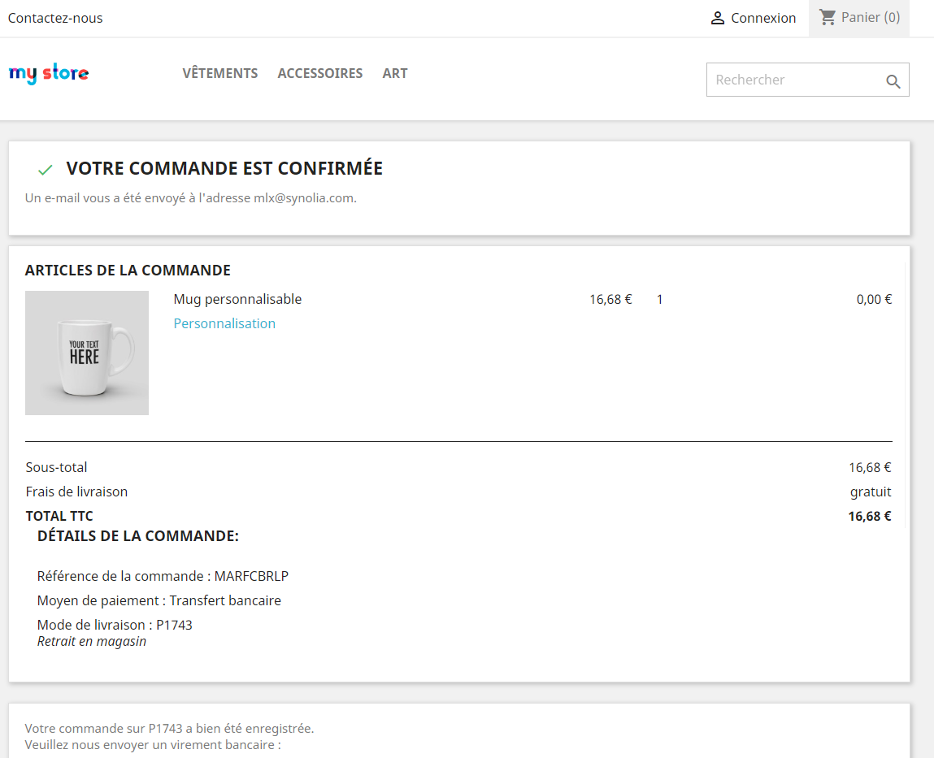Click the green order confirmation checkmark
The width and height of the screenshot is (934, 758).
[45, 169]
